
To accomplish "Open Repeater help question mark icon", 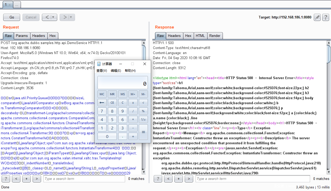I will [325, 17].
